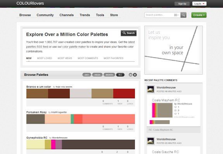The height and width of the screenshot is (154, 223).
Task: Open the Branco e um colar palette title
Action: tap(38, 87)
